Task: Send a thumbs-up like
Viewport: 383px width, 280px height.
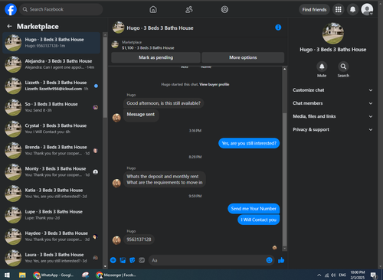Action: point(281,260)
